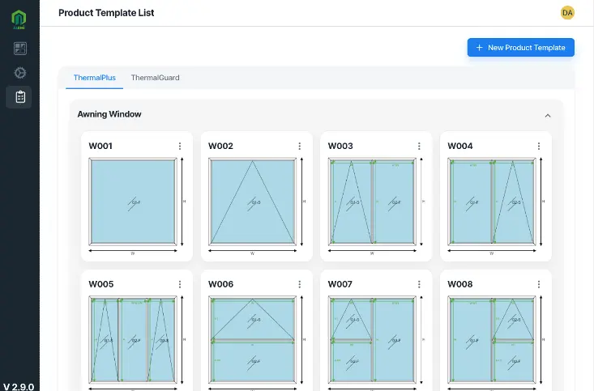This screenshot has width=594, height=391.
Task: Click the New Product Template button
Action: 520,48
